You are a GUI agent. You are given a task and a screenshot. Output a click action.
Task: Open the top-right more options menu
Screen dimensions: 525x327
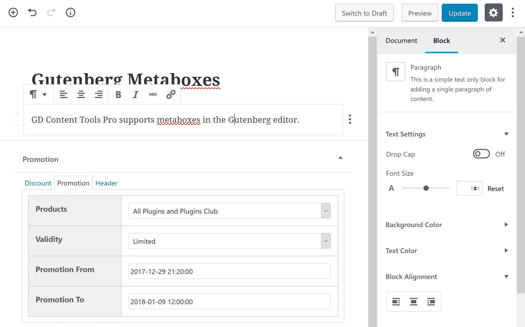pyautogui.click(x=513, y=13)
